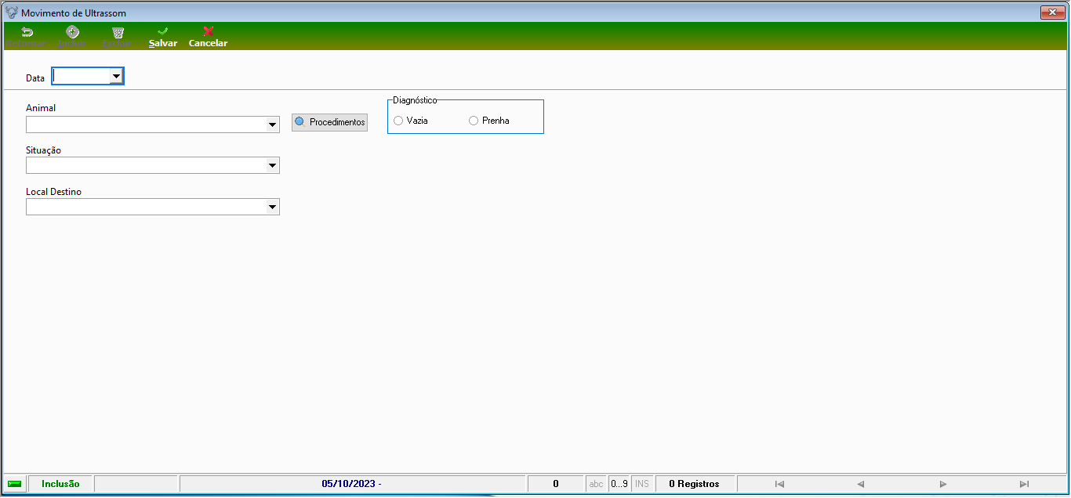
Task: Click the green status indicator icon
Action: 15,484
